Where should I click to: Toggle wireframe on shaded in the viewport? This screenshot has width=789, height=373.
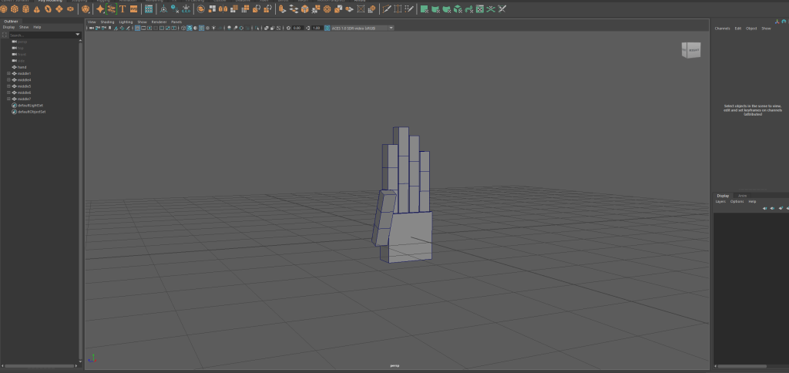coord(201,28)
